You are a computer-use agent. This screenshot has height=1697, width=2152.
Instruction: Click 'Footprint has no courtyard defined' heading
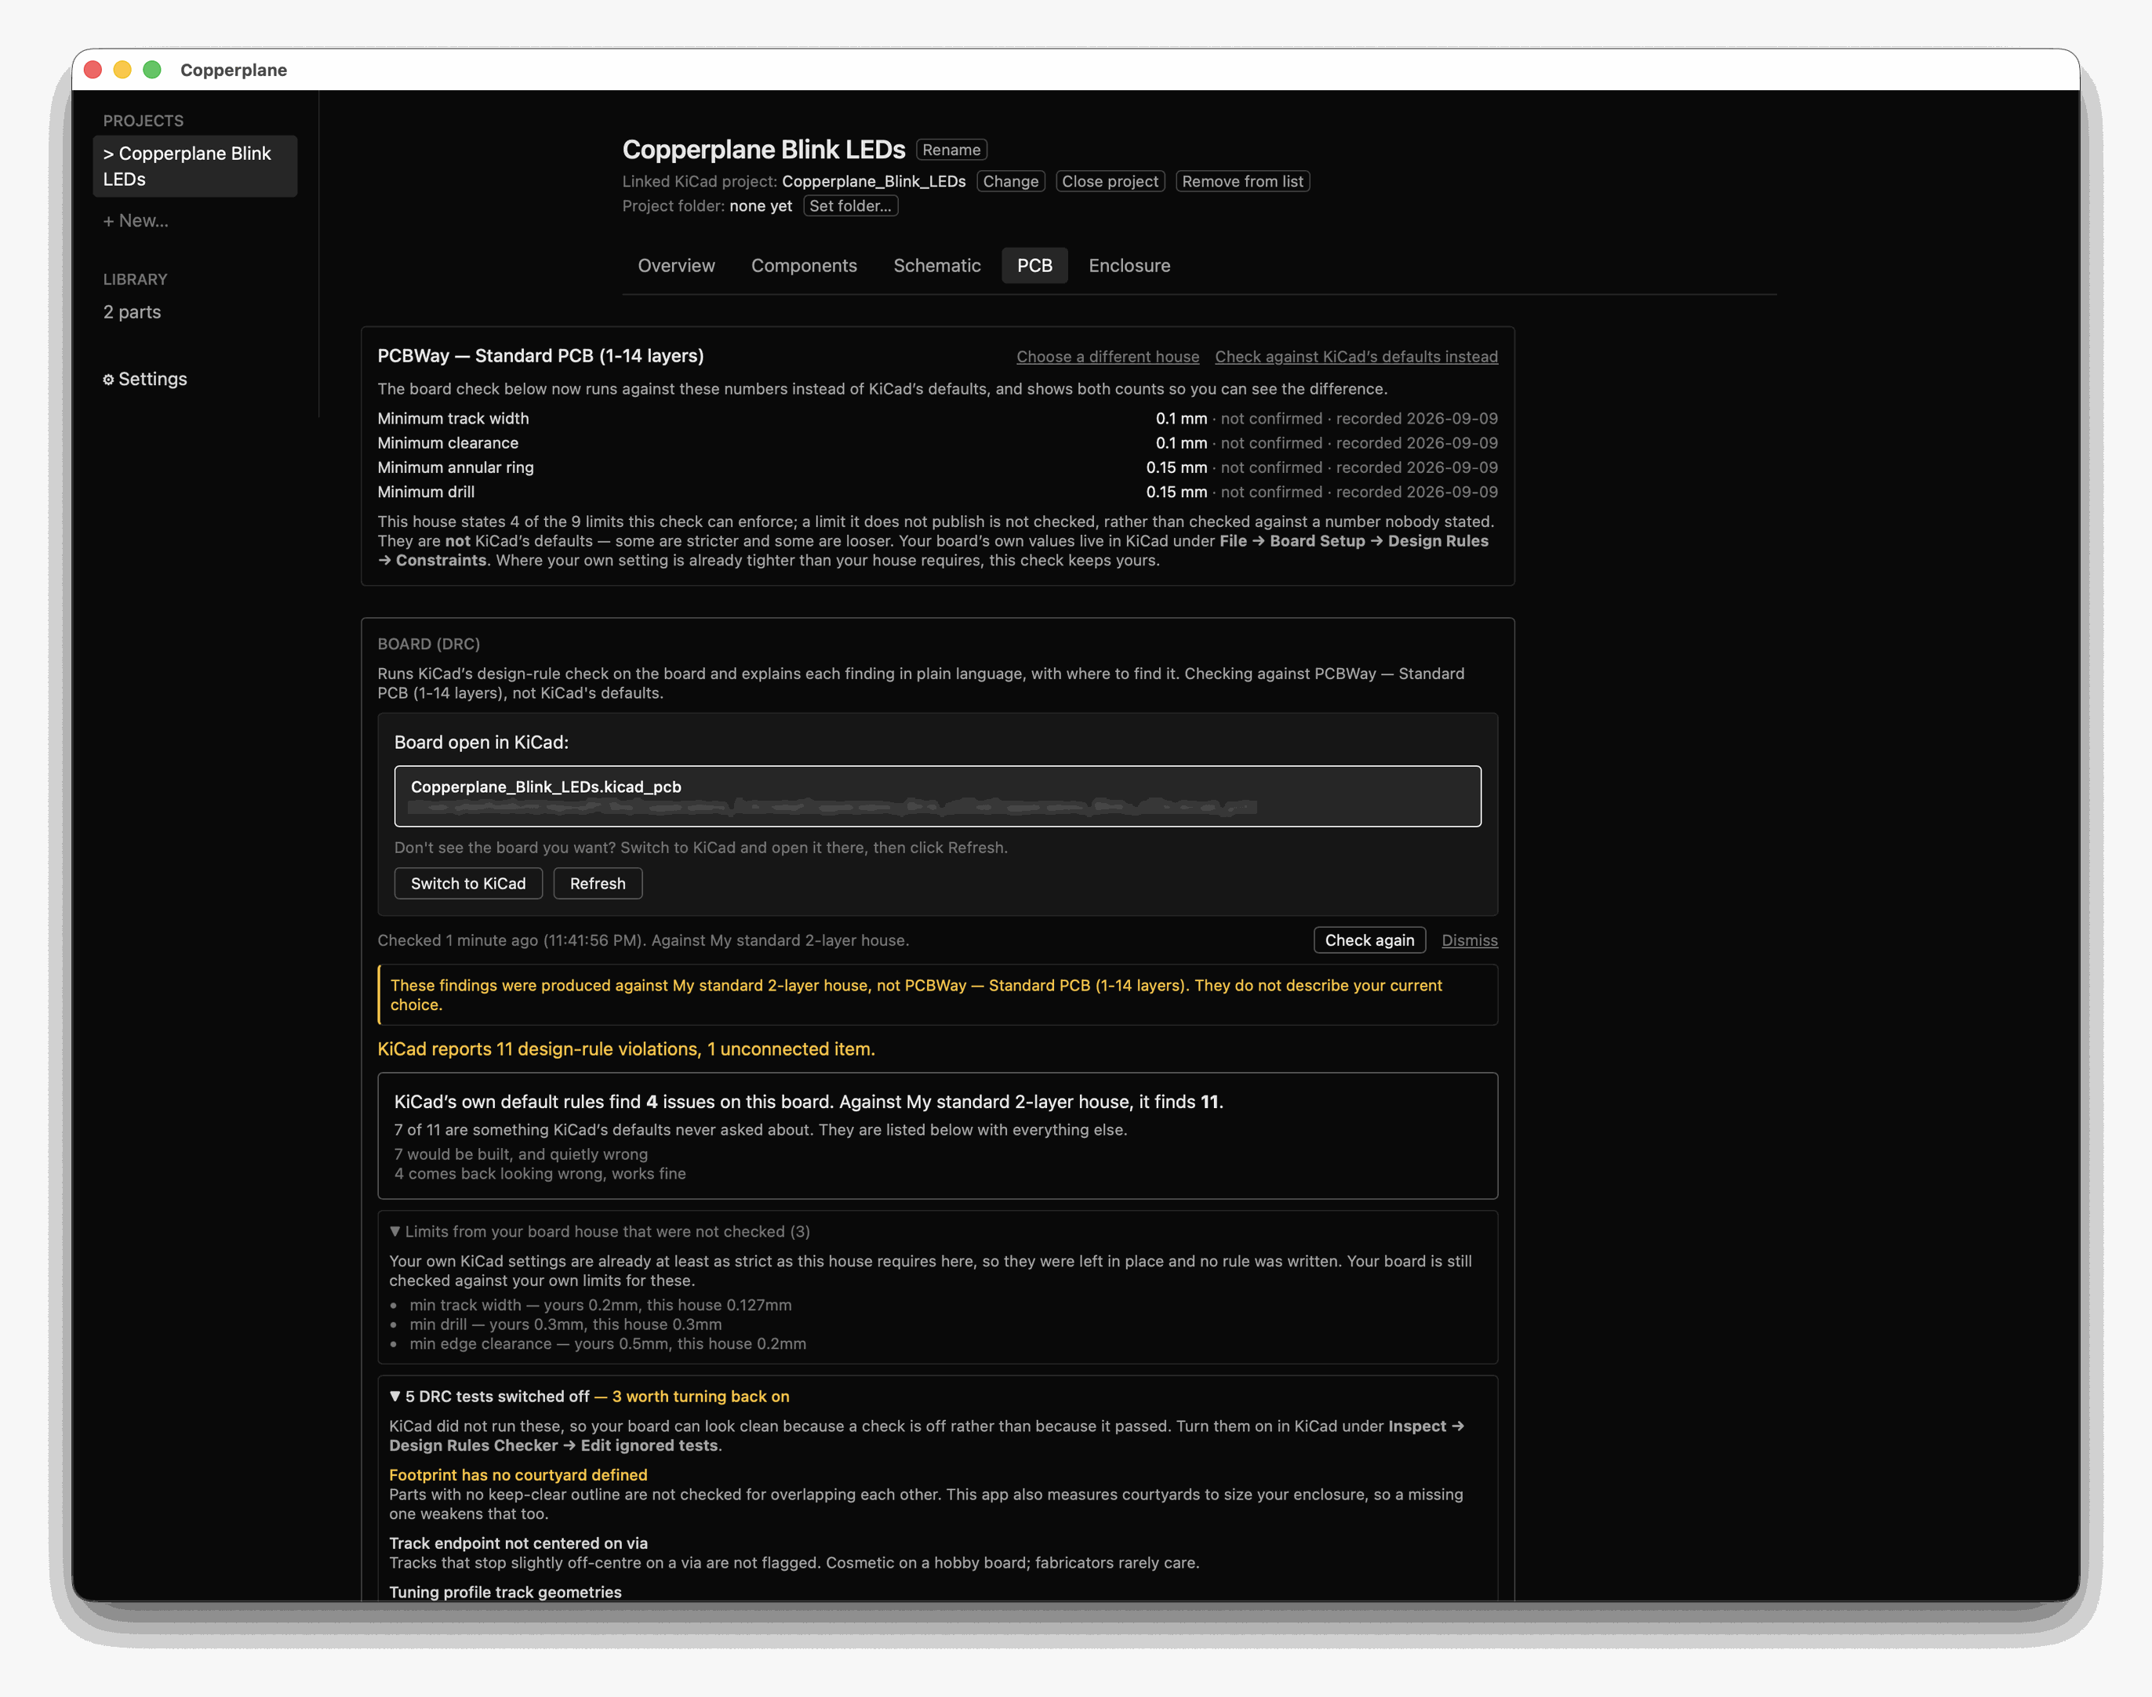coord(518,1474)
